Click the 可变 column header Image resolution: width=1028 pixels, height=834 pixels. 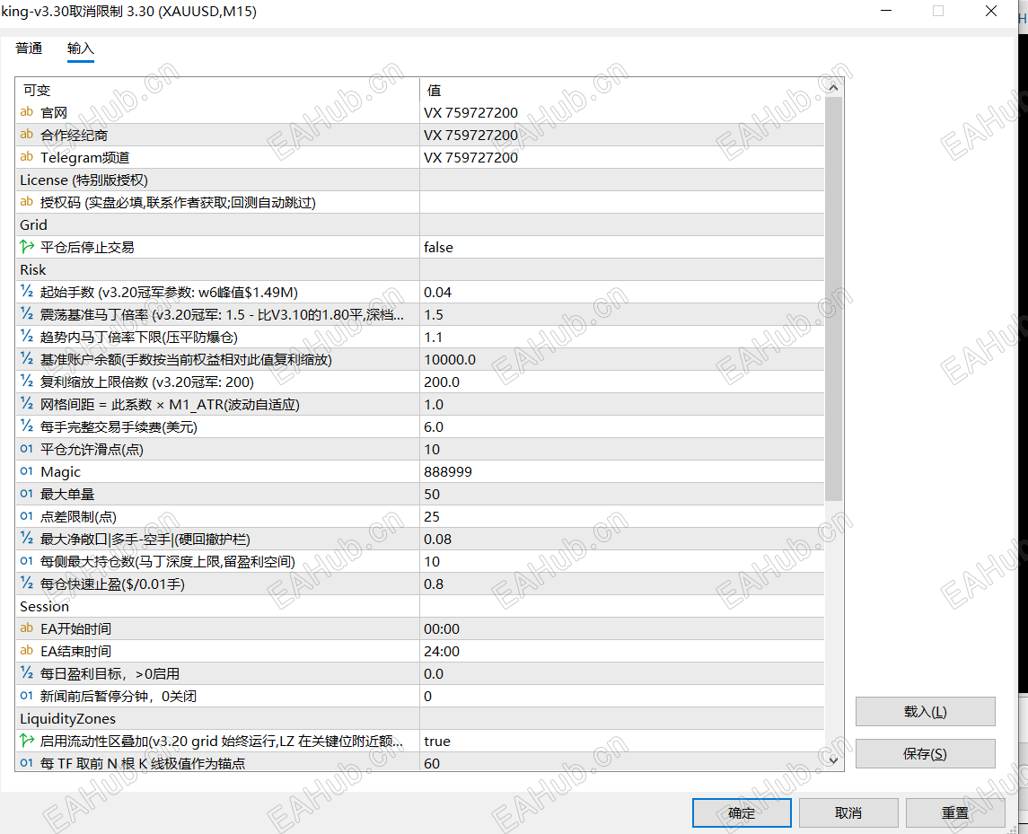pyautogui.click(x=217, y=90)
